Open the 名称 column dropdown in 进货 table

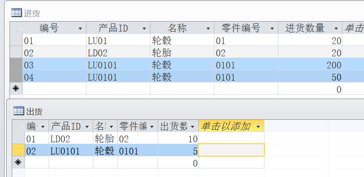208,28
